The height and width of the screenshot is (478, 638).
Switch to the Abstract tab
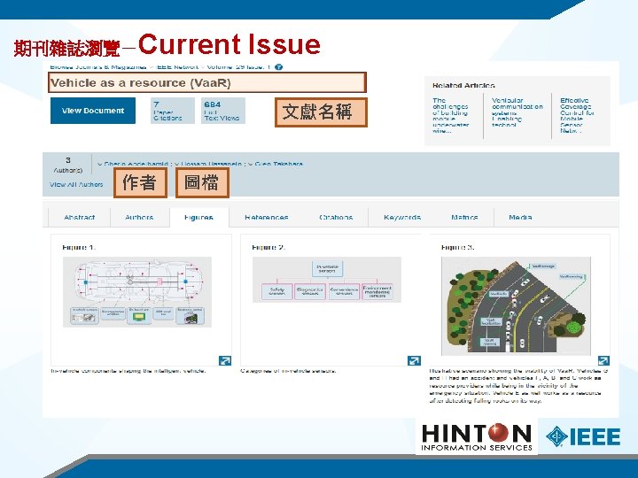click(80, 218)
